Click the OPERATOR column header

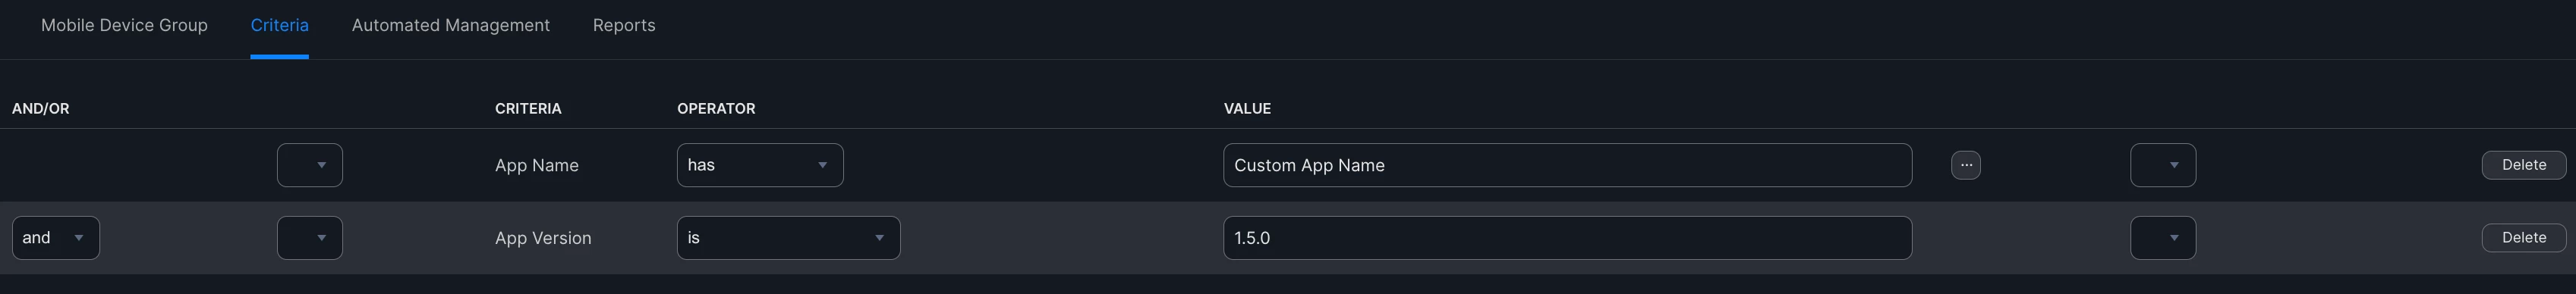[716, 108]
